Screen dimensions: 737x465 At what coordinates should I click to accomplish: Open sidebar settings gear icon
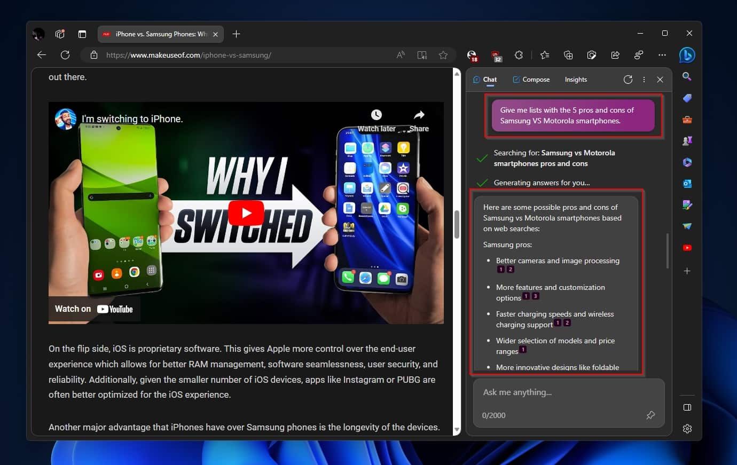coord(687,429)
